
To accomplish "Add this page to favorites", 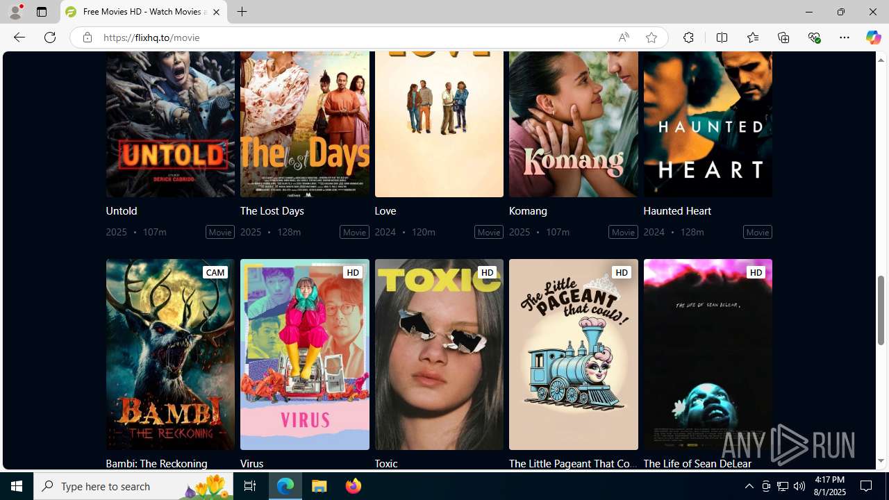I will (x=651, y=37).
